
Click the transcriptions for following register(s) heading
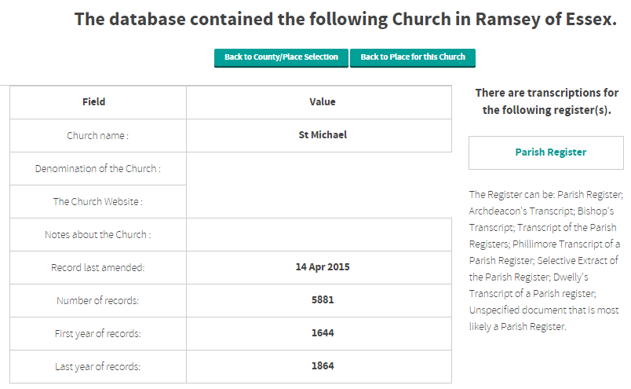(546, 101)
